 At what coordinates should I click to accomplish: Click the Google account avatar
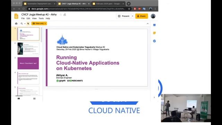[153, 16]
